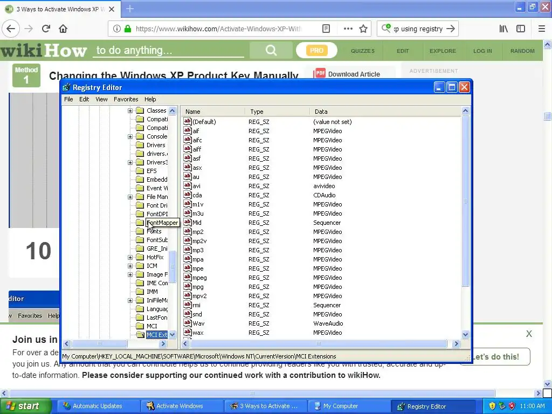
Task: Click tree pane horizontal scrollbar thumb
Action: (99, 343)
